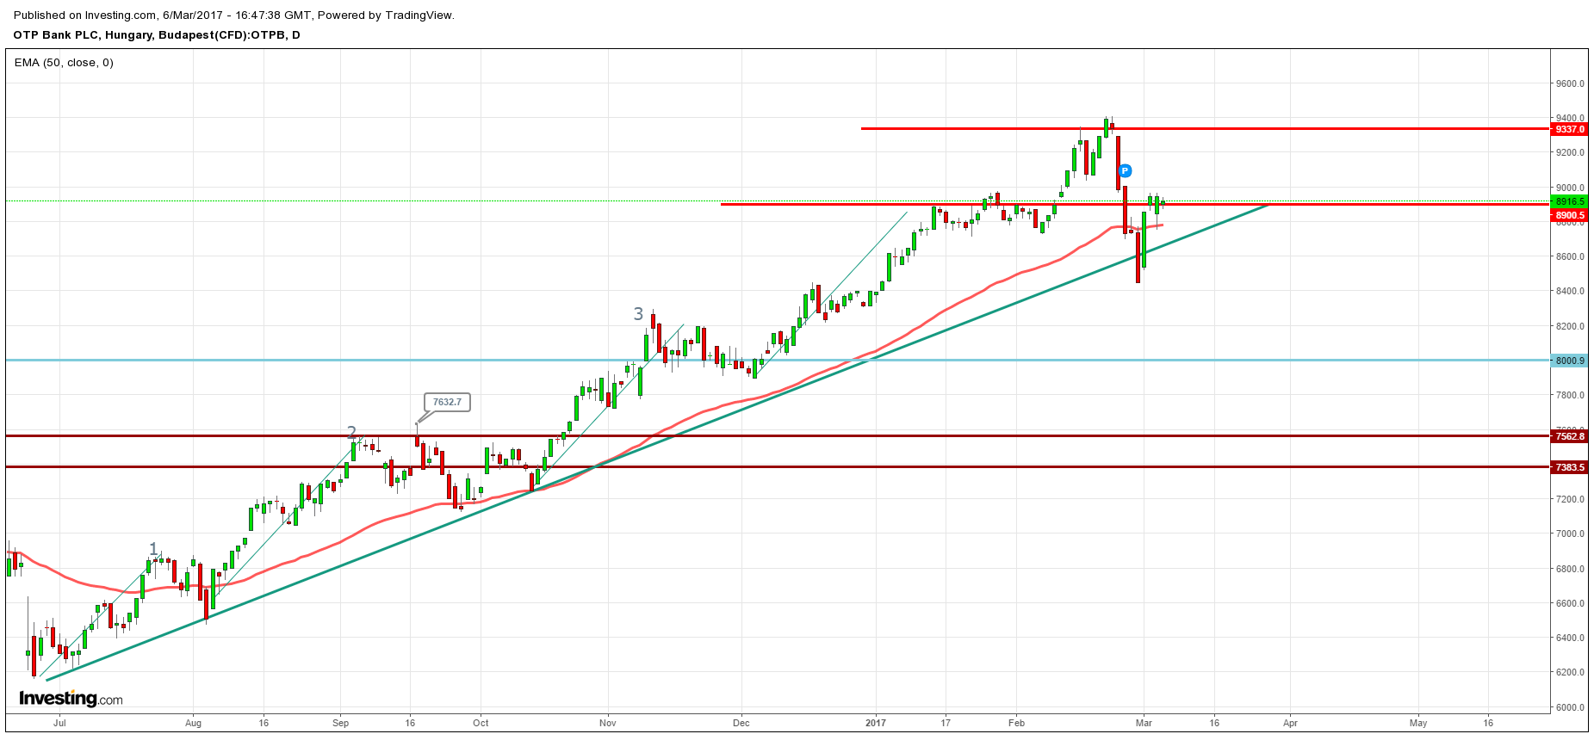Click the 8900.5 red price tag
This screenshot has height=734, width=1594.
point(1570,215)
